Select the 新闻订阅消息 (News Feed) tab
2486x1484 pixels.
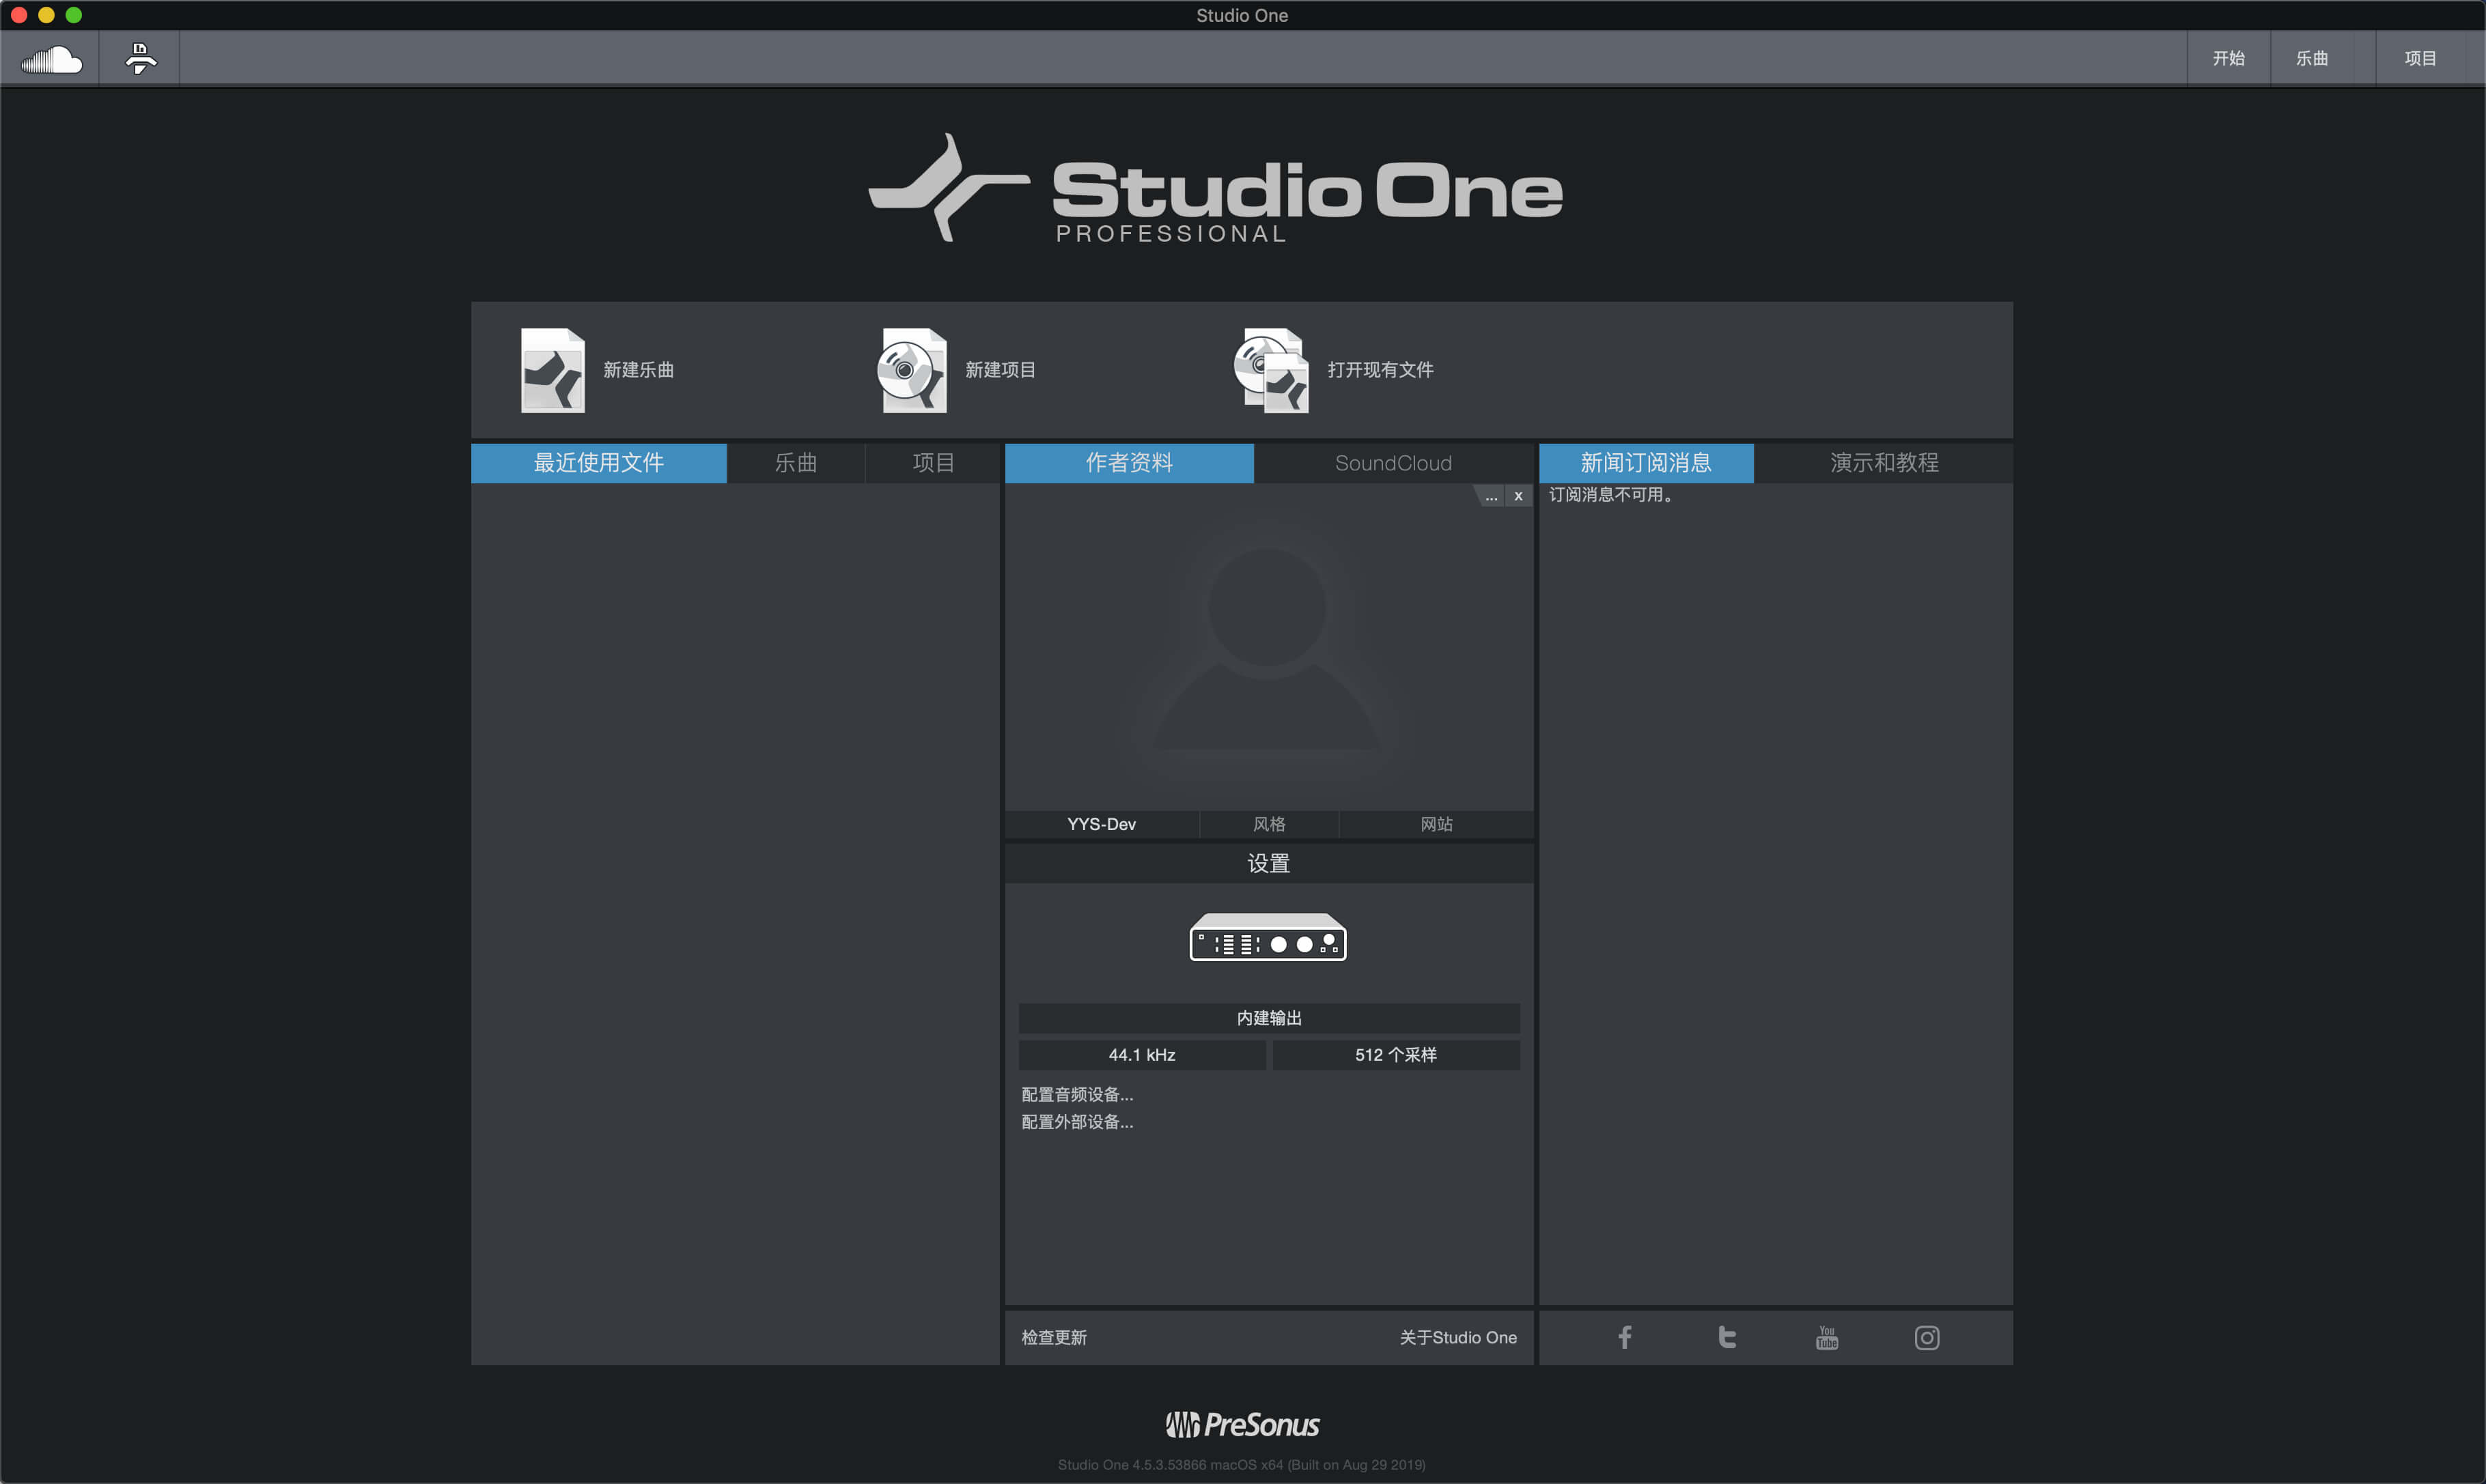pos(1646,463)
